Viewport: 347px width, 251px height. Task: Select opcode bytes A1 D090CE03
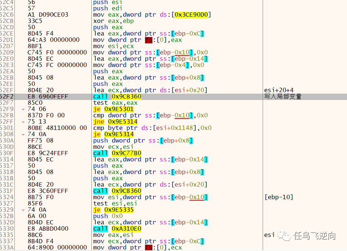tap(48, 15)
